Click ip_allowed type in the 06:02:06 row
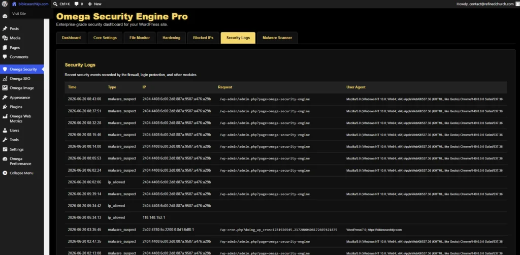The height and width of the screenshot is (255, 520). click(116, 182)
